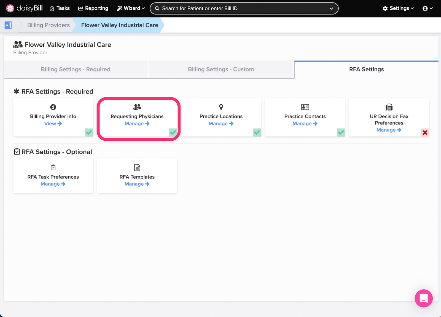Open Manage link for RFA Task Preferences

(53, 184)
